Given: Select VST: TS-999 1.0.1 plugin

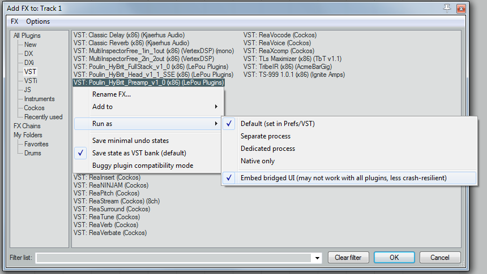Looking at the screenshot, I should coord(294,75).
